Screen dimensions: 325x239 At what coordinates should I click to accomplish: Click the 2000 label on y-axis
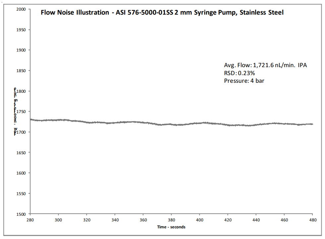click(x=21, y=9)
